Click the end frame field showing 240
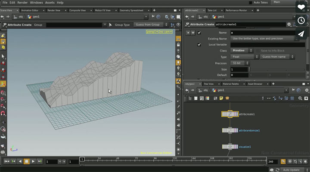The image size is (310, 172). [x=273, y=162]
